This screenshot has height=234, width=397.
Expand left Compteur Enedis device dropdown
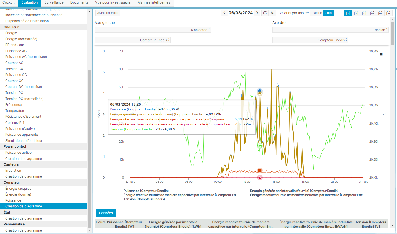(x=132, y=40)
